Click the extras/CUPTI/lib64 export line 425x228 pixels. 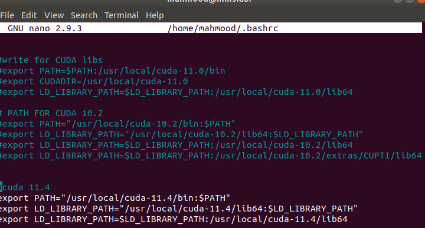[x=211, y=156]
